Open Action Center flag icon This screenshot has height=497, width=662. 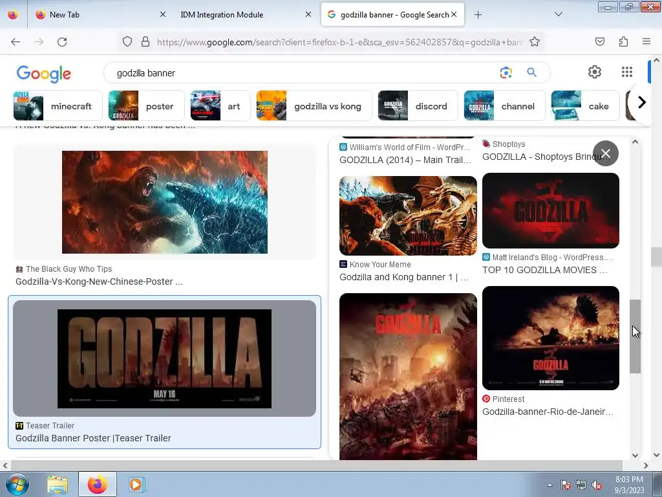pos(565,485)
